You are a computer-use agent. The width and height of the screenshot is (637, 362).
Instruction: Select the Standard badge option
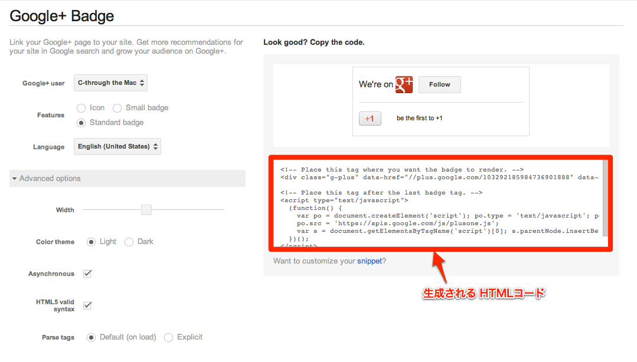click(x=81, y=123)
